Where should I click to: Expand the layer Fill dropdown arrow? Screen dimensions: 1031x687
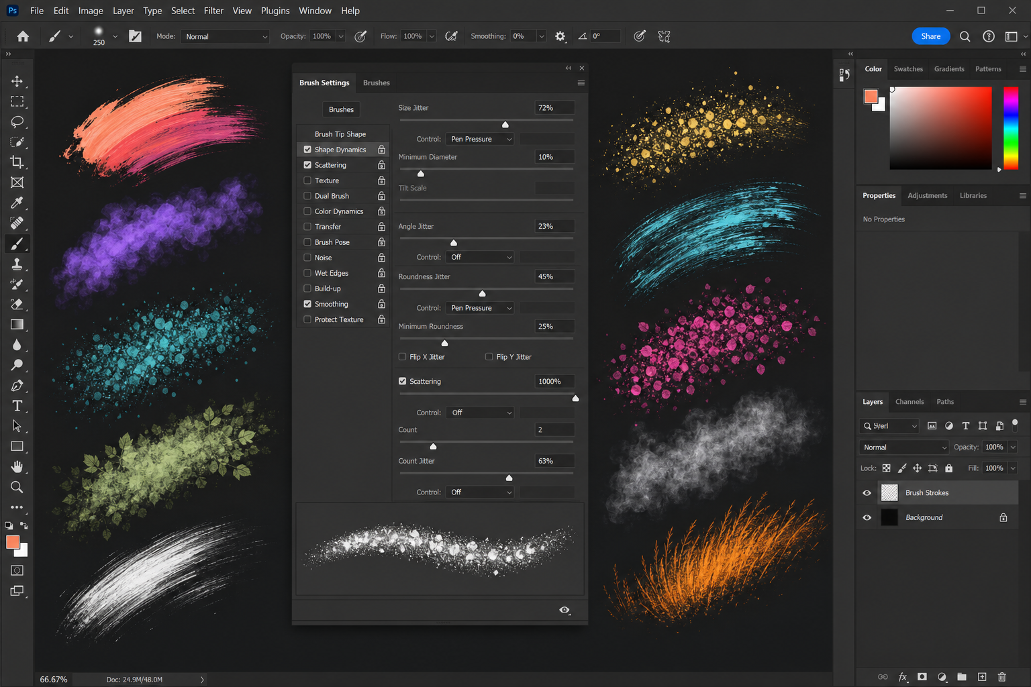[1013, 468]
